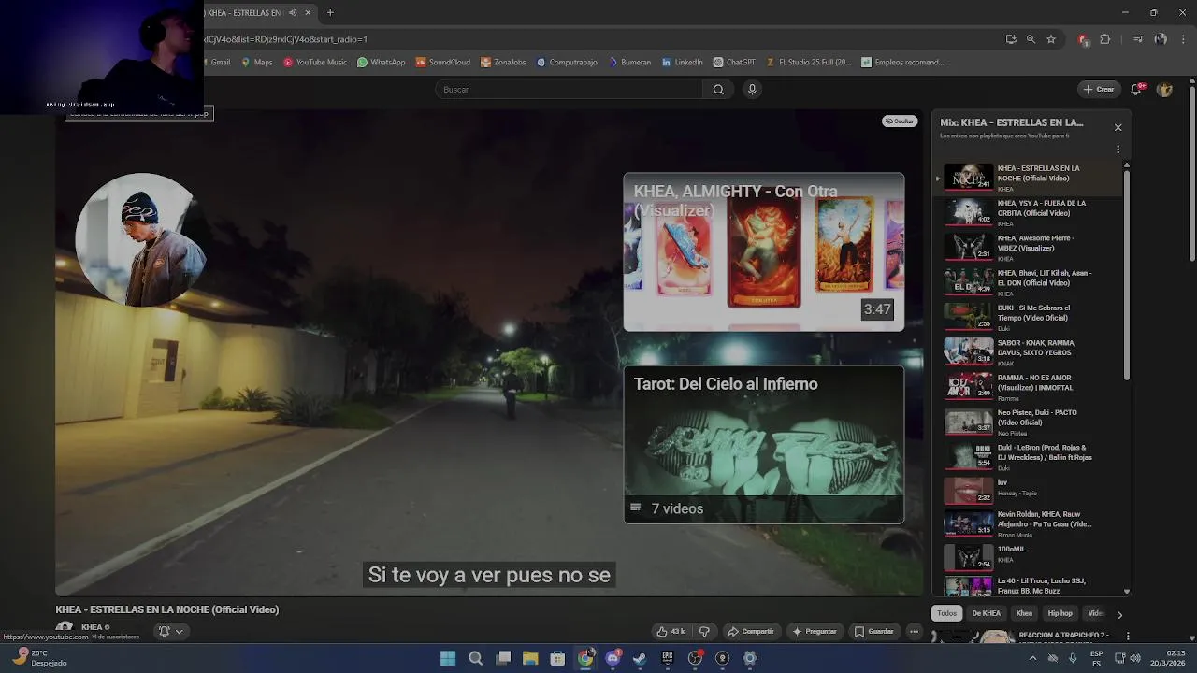Image resolution: width=1197 pixels, height=673 pixels.
Task: Click the Guardar save button
Action: (874, 631)
